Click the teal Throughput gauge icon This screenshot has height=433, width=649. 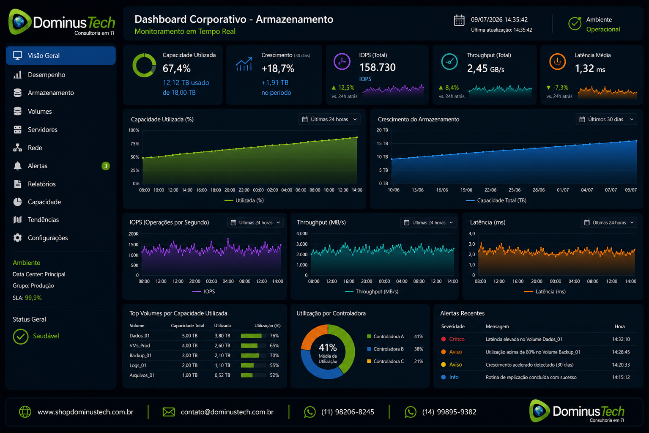coord(449,62)
